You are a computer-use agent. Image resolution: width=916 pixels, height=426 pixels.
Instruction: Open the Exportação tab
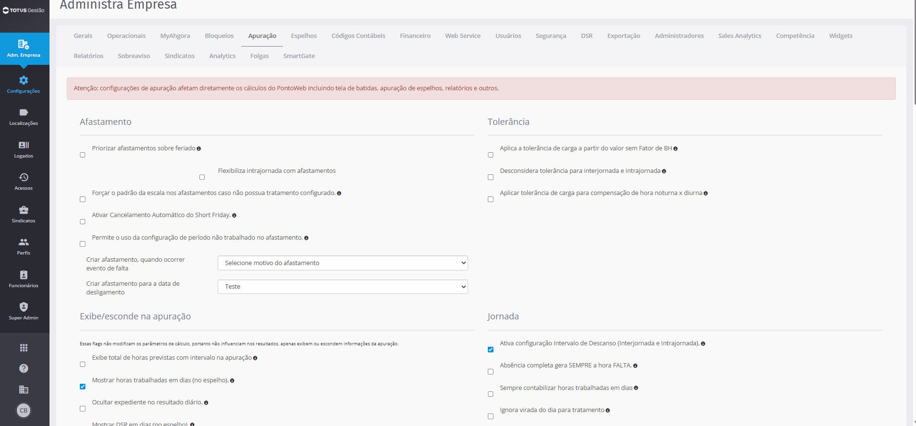(623, 36)
